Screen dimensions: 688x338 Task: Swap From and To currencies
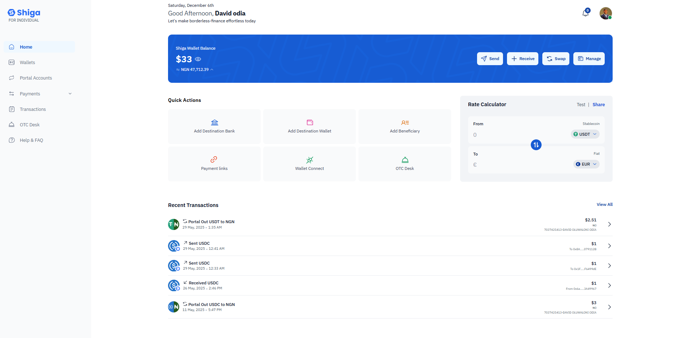point(536,145)
